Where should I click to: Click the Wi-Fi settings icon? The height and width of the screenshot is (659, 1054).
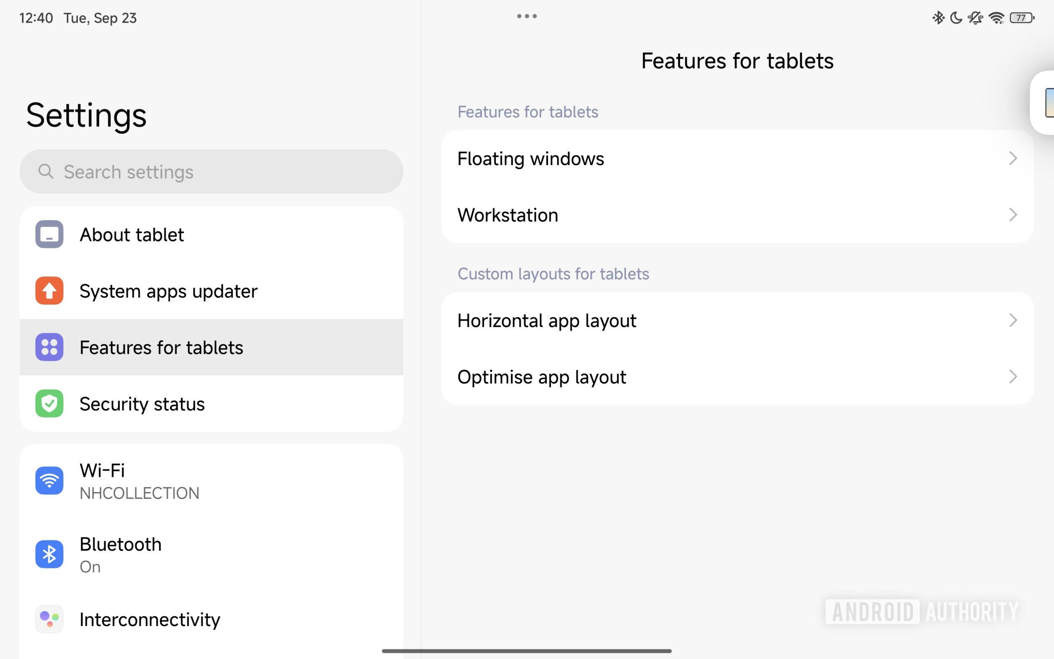(x=49, y=480)
